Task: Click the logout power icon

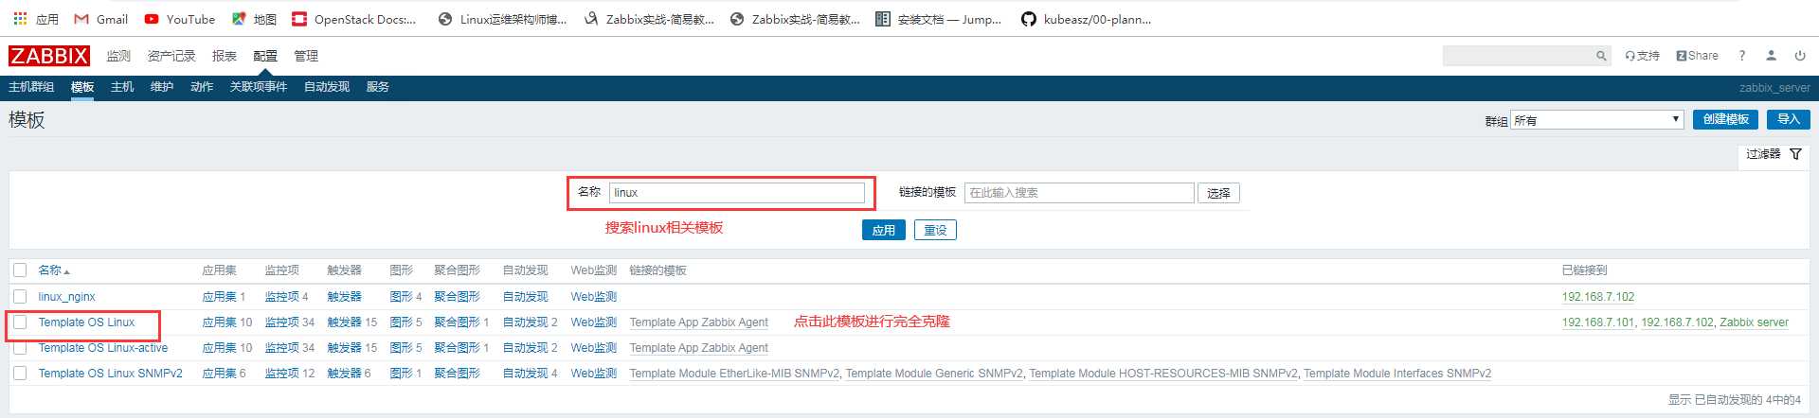Action: pyautogui.click(x=1800, y=56)
